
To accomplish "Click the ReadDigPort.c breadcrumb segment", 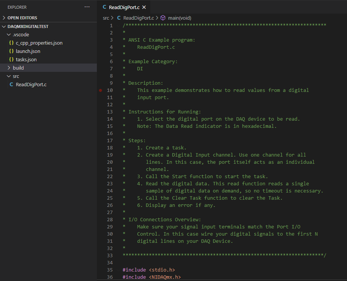I will [x=138, y=18].
